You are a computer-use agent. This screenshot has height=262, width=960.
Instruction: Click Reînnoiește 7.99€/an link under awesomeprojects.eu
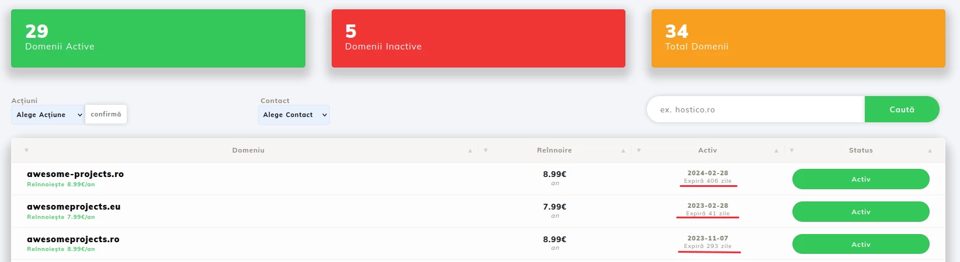[61, 217]
